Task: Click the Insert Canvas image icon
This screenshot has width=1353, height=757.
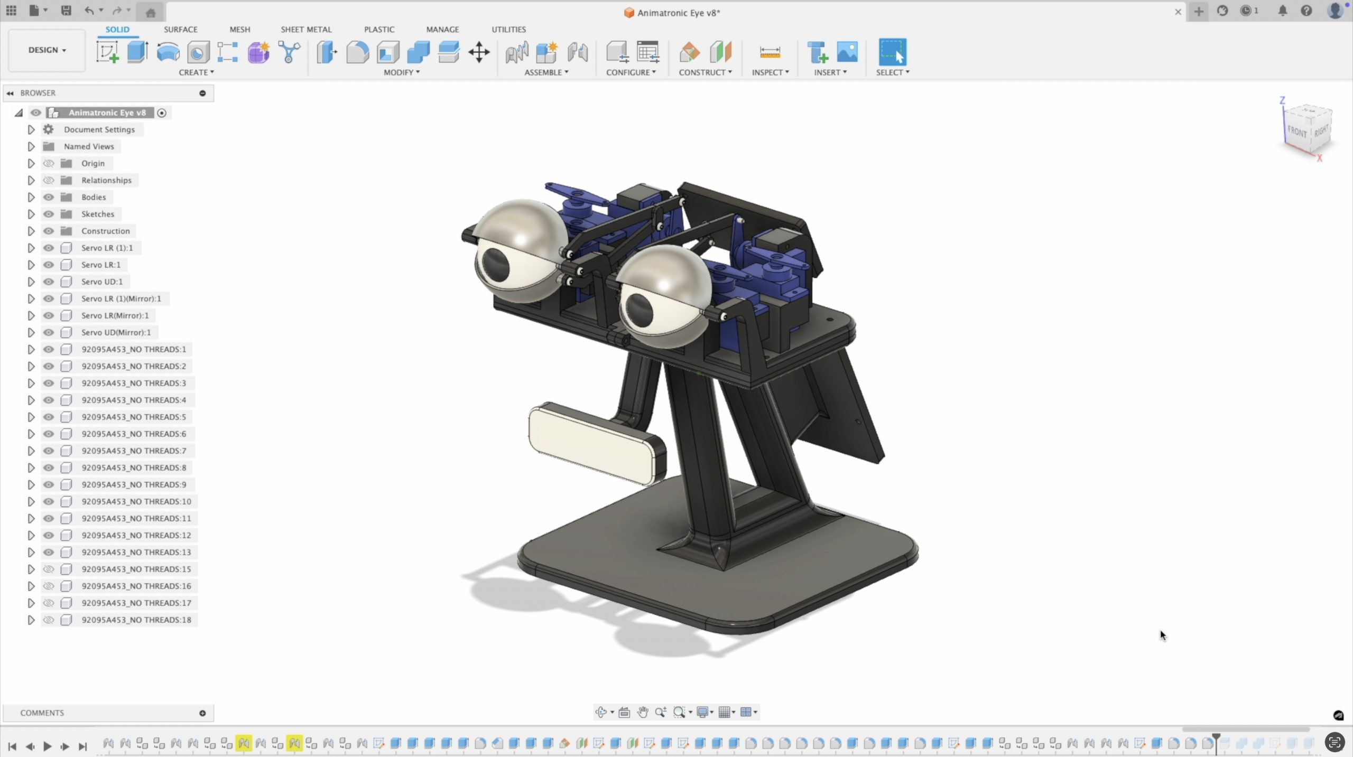Action: point(847,52)
